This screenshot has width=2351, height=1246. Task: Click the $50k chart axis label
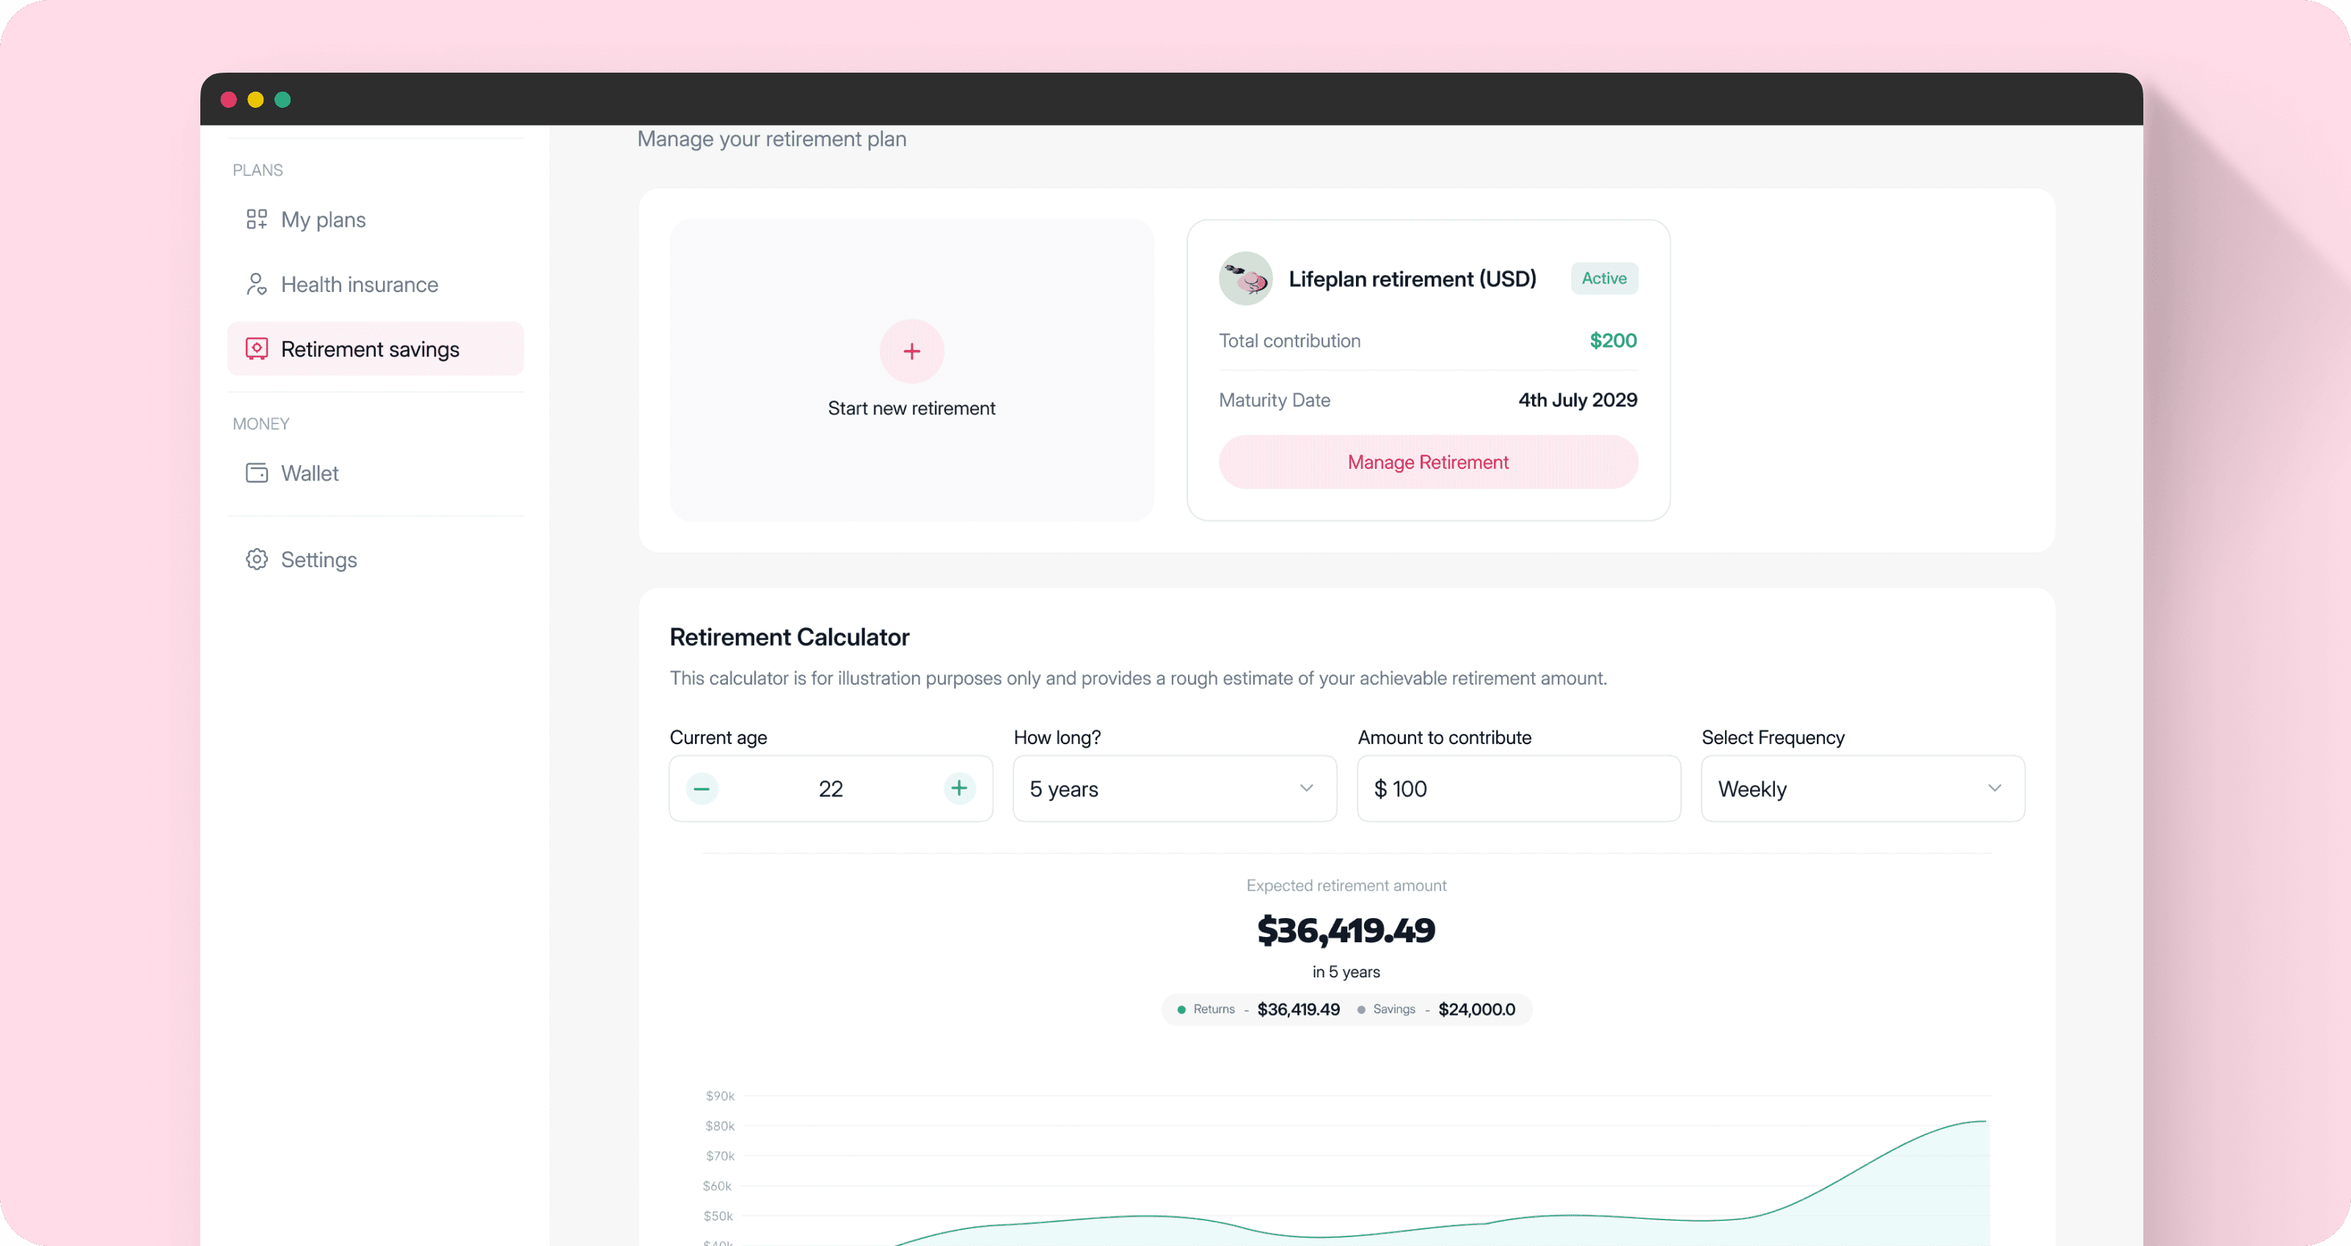point(718,1216)
